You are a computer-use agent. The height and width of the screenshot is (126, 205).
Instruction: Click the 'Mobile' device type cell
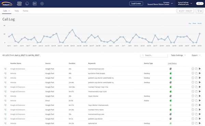point(146,100)
